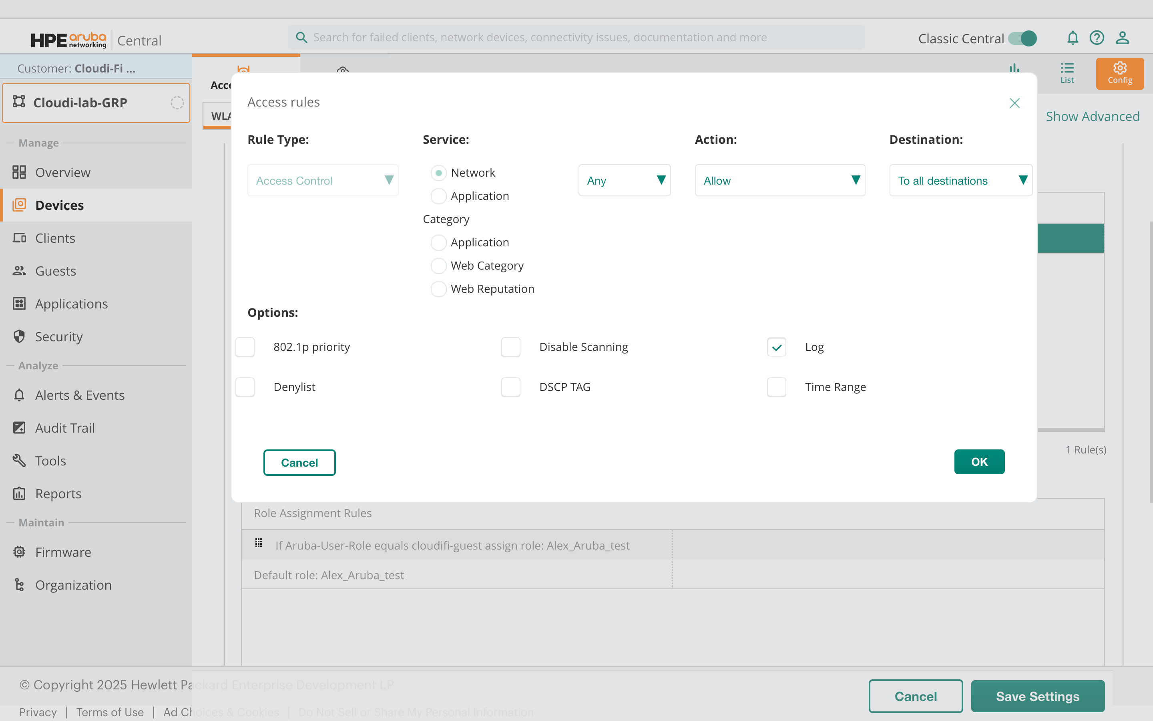Click the global search field
The width and height of the screenshot is (1153, 721).
[576, 37]
